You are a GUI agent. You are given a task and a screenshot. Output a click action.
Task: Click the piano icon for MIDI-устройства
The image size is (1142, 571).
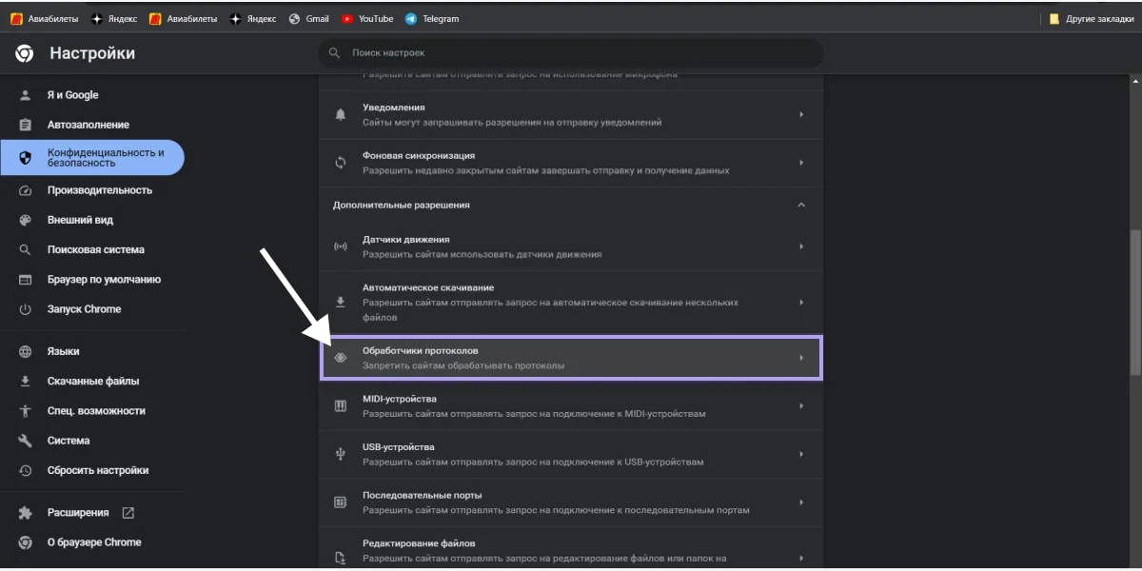(340, 405)
